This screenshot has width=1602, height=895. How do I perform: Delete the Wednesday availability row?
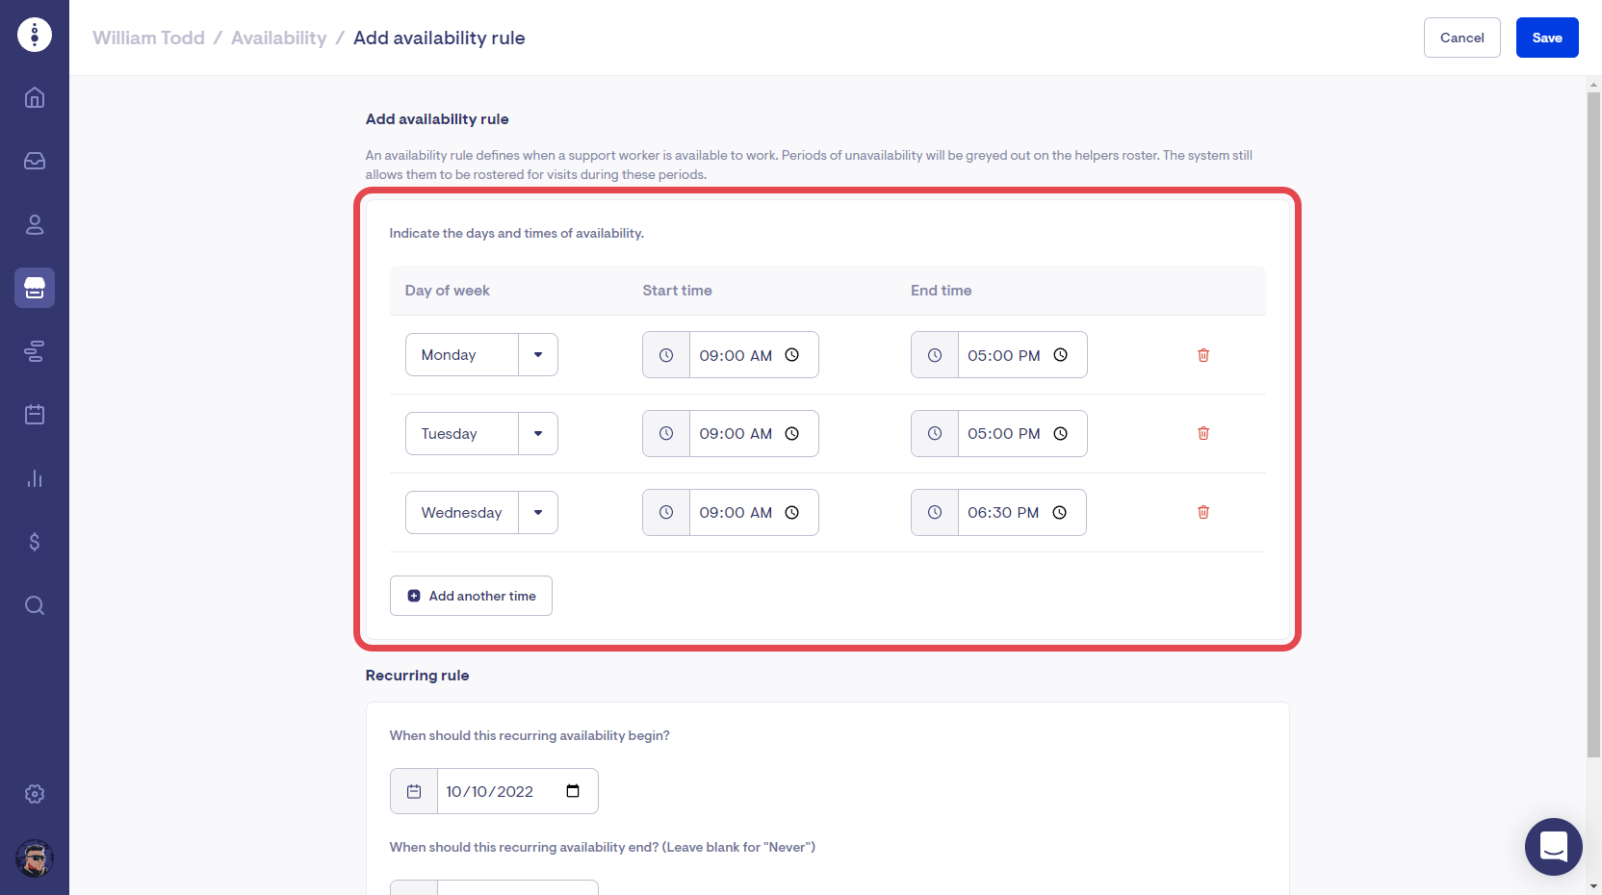pos(1202,512)
